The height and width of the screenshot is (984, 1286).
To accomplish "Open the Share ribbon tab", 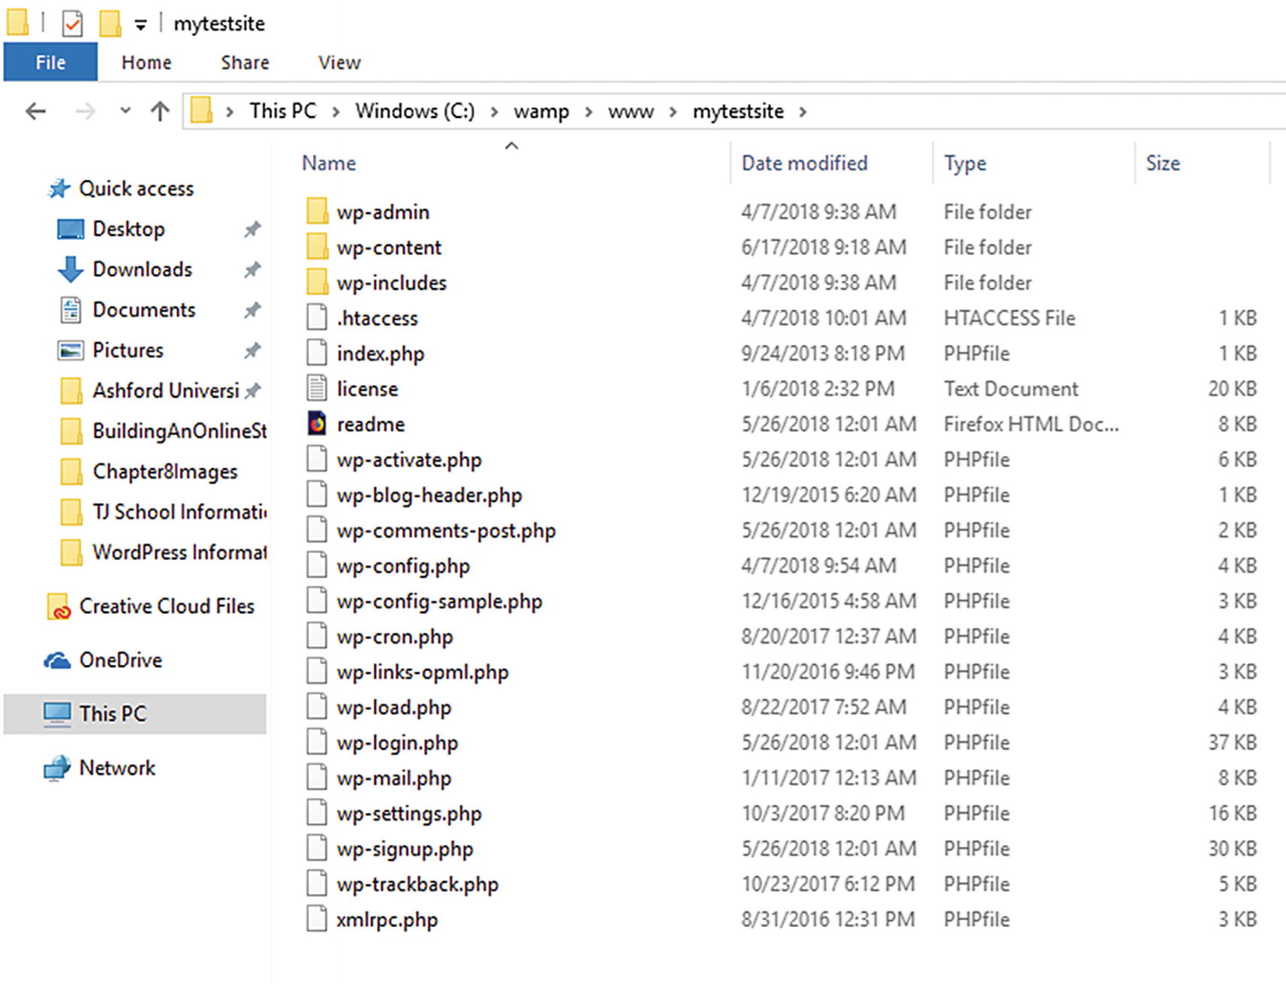I will coord(245,62).
